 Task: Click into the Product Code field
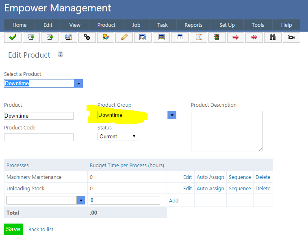coord(39,137)
